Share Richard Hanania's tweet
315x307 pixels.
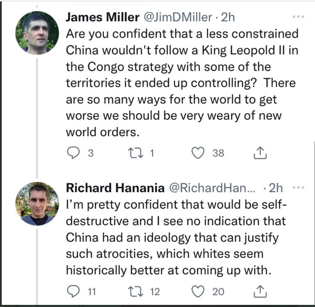click(260, 291)
